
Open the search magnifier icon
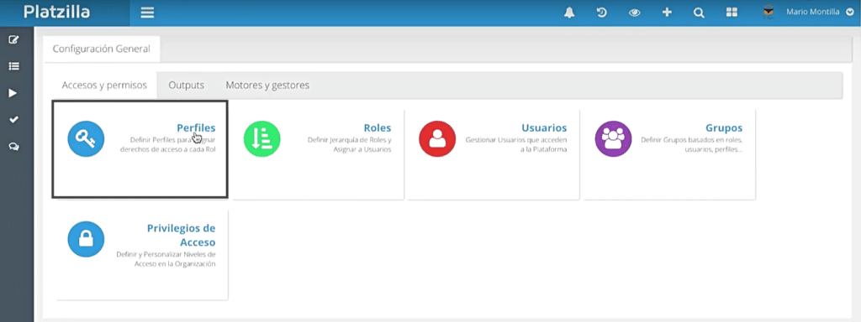pos(699,13)
